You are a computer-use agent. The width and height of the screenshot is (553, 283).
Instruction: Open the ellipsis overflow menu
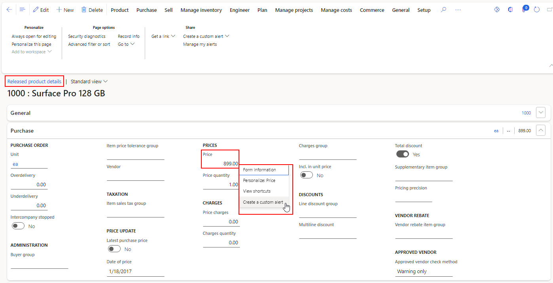point(458,10)
